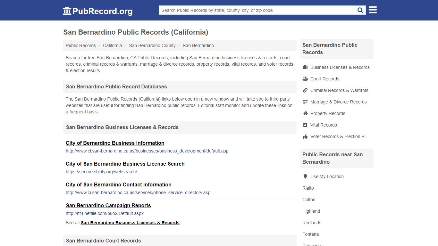Open City of San Bernardino Business License Search
438x246 pixels.
pos(125,164)
